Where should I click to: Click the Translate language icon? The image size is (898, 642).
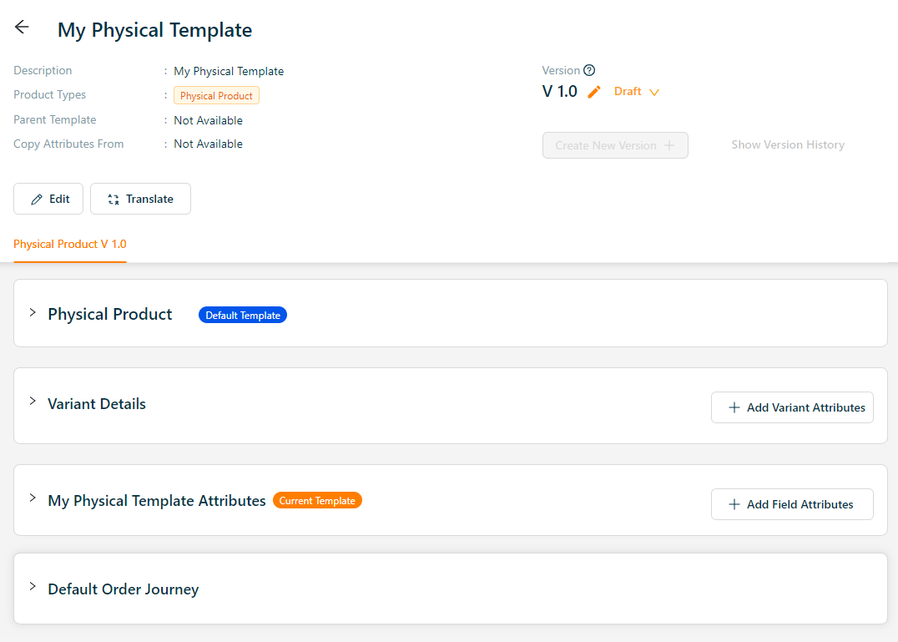coord(114,200)
